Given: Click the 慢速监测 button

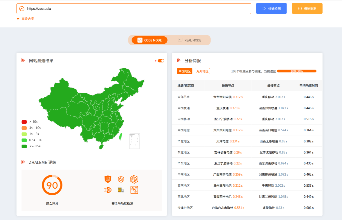Looking at the screenshot, I should [x=307, y=9].
